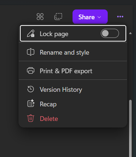Click the Recap sparkle list icon
The width and height of the screenshot is (136, 157).
[31, 103]
